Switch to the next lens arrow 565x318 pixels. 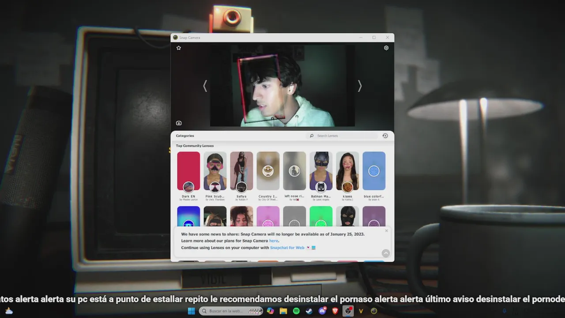360,86
